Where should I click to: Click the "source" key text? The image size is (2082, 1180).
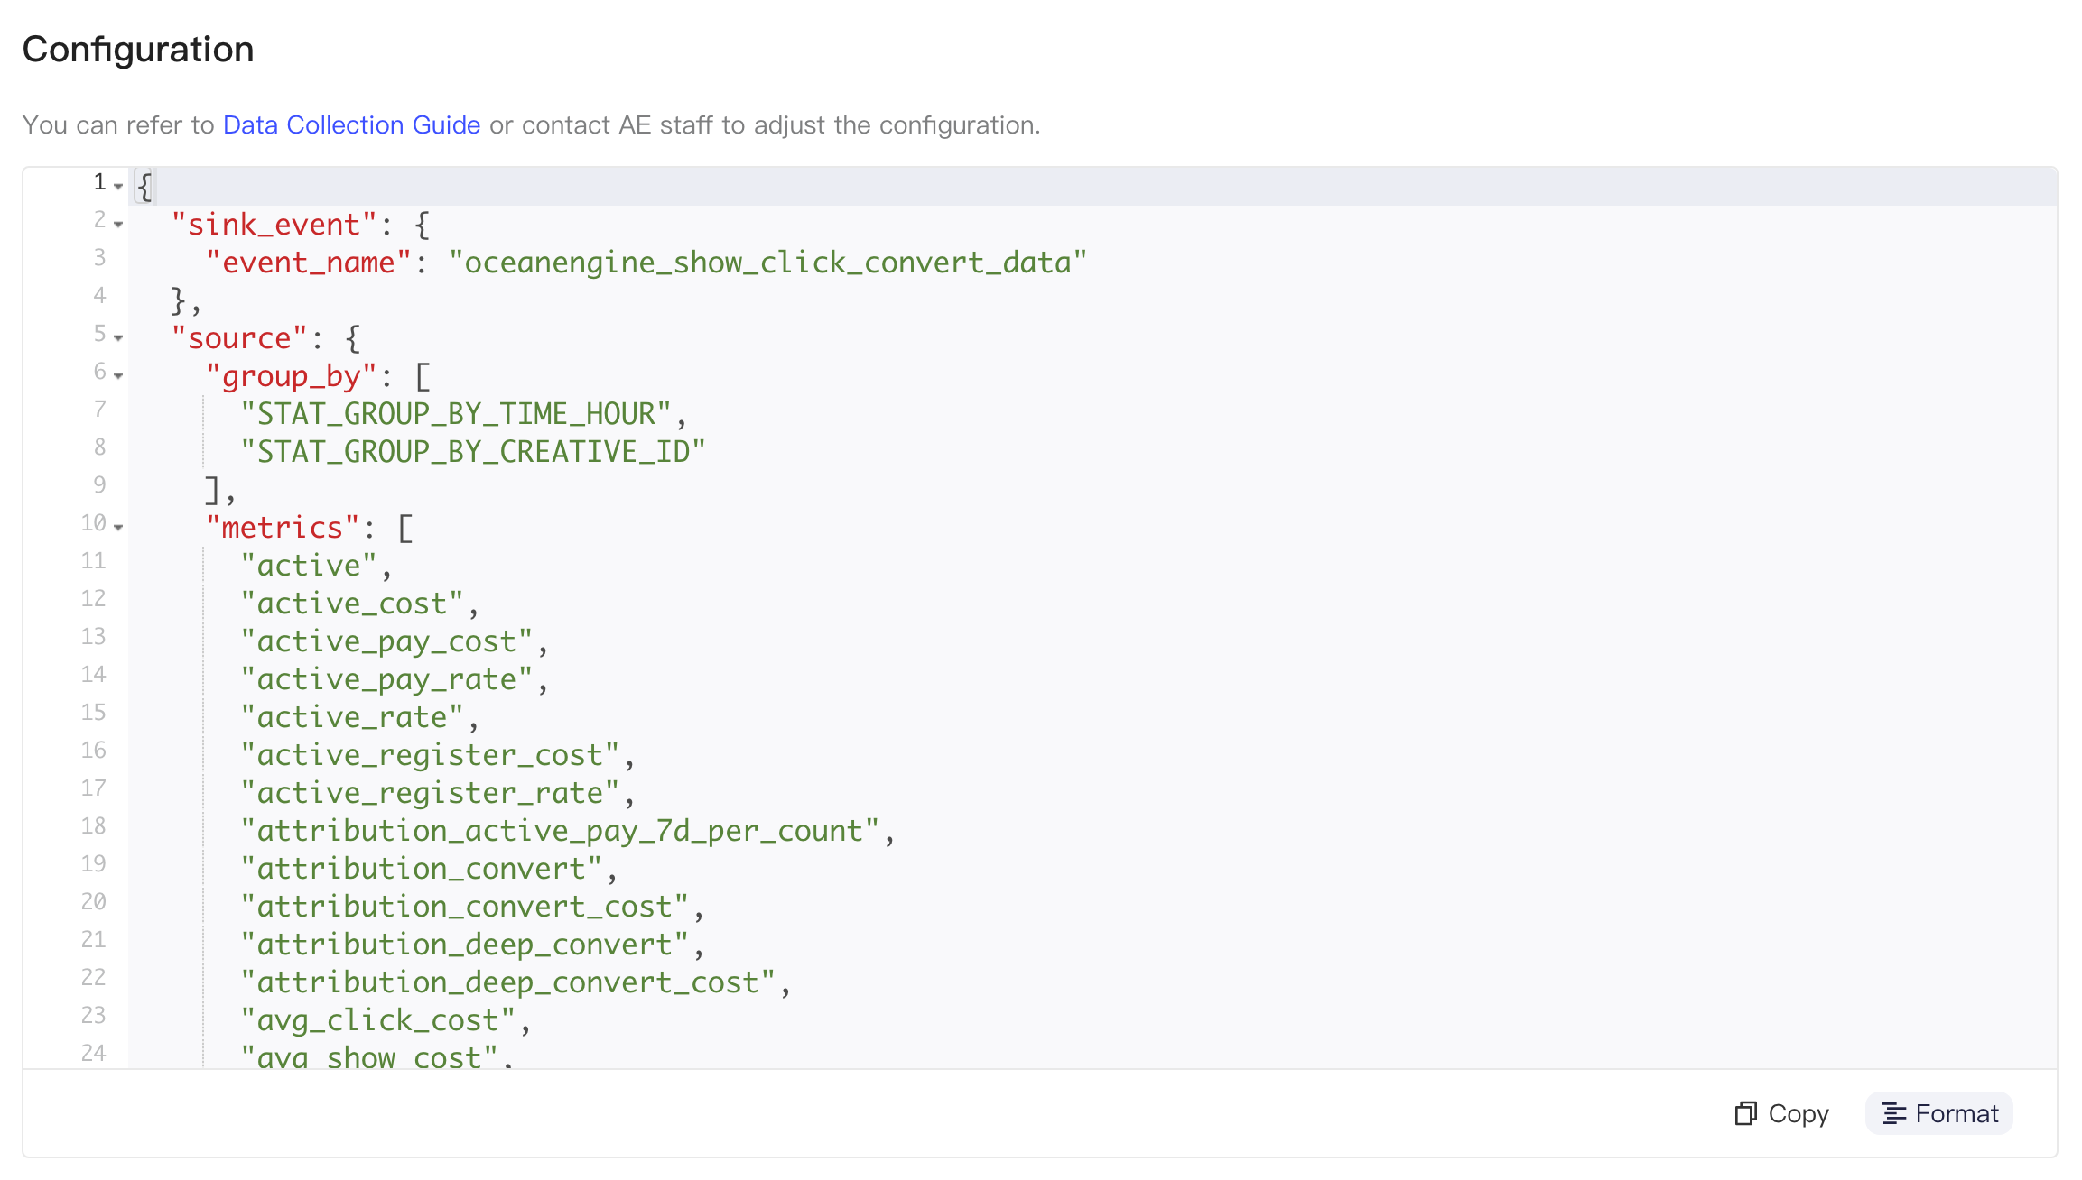click(239, 338)
